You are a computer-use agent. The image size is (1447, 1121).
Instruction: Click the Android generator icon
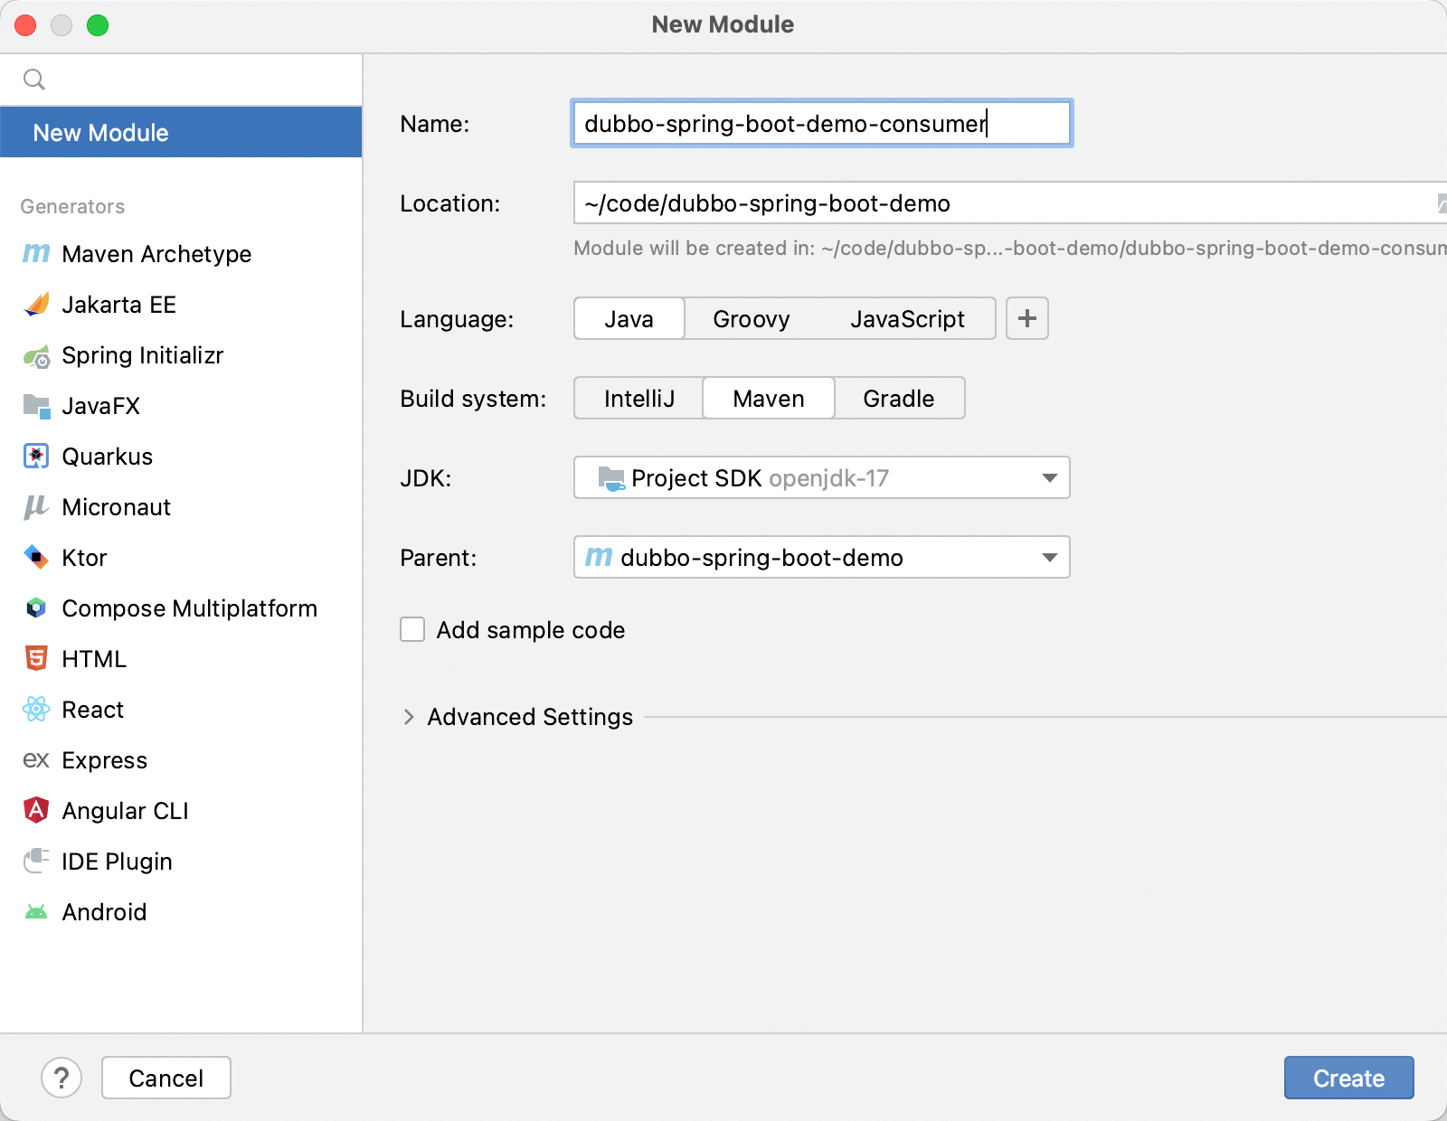coord(36,912)
